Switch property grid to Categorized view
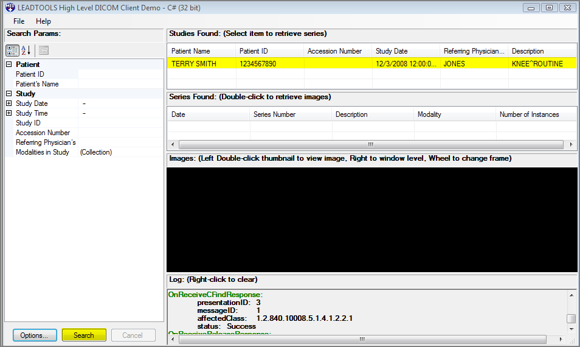Screen dimensions: 580x347 click(12, 51)
